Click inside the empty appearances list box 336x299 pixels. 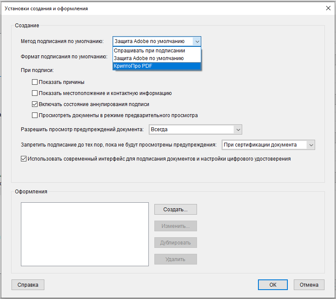click(84, 234)
